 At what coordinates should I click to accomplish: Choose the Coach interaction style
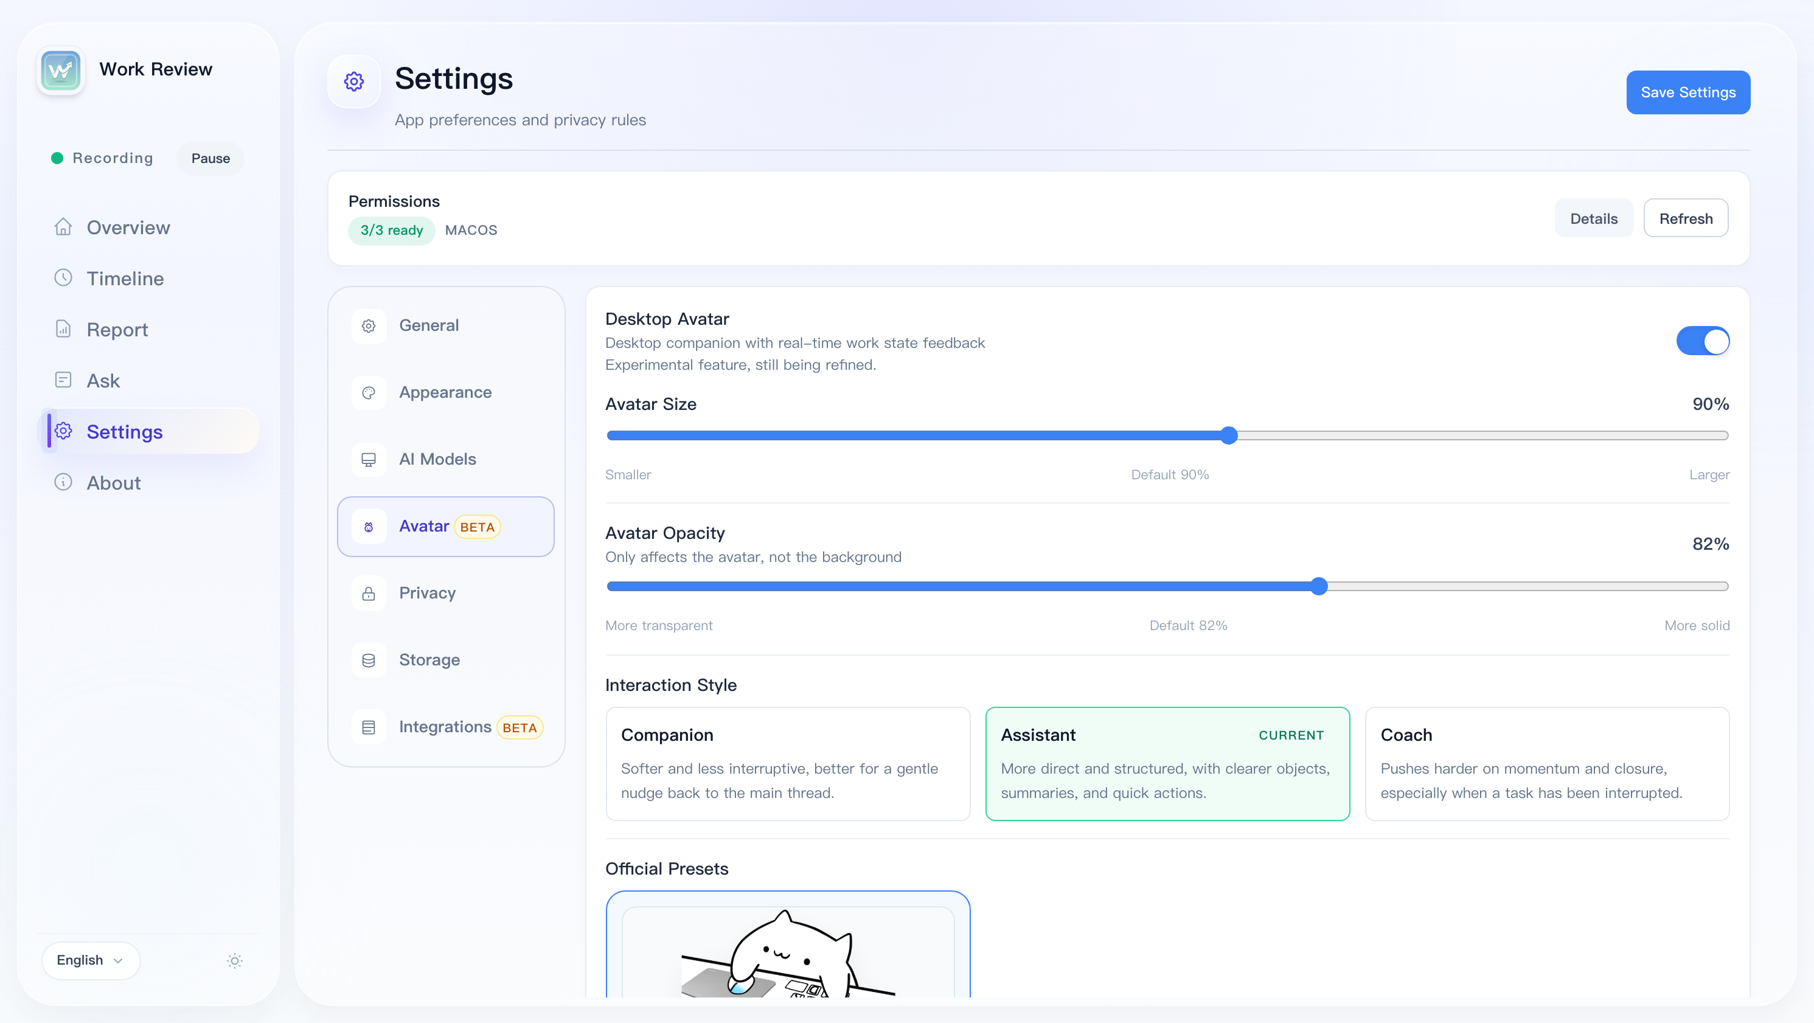pos(1547,764)
